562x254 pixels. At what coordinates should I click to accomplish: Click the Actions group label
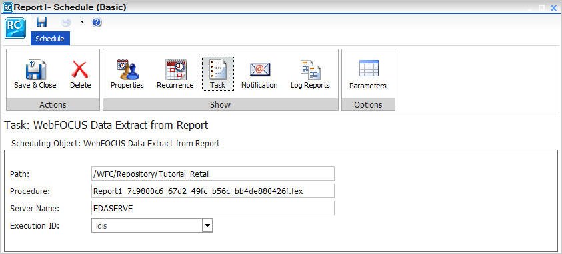click(53, 104)
